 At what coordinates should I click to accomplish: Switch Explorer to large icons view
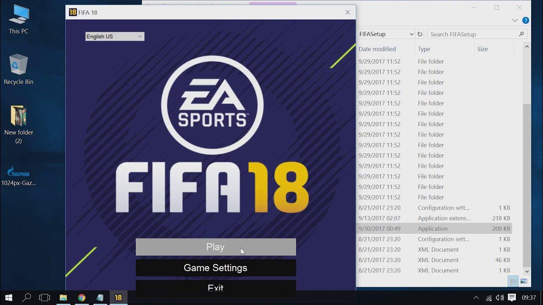(523, 281)
